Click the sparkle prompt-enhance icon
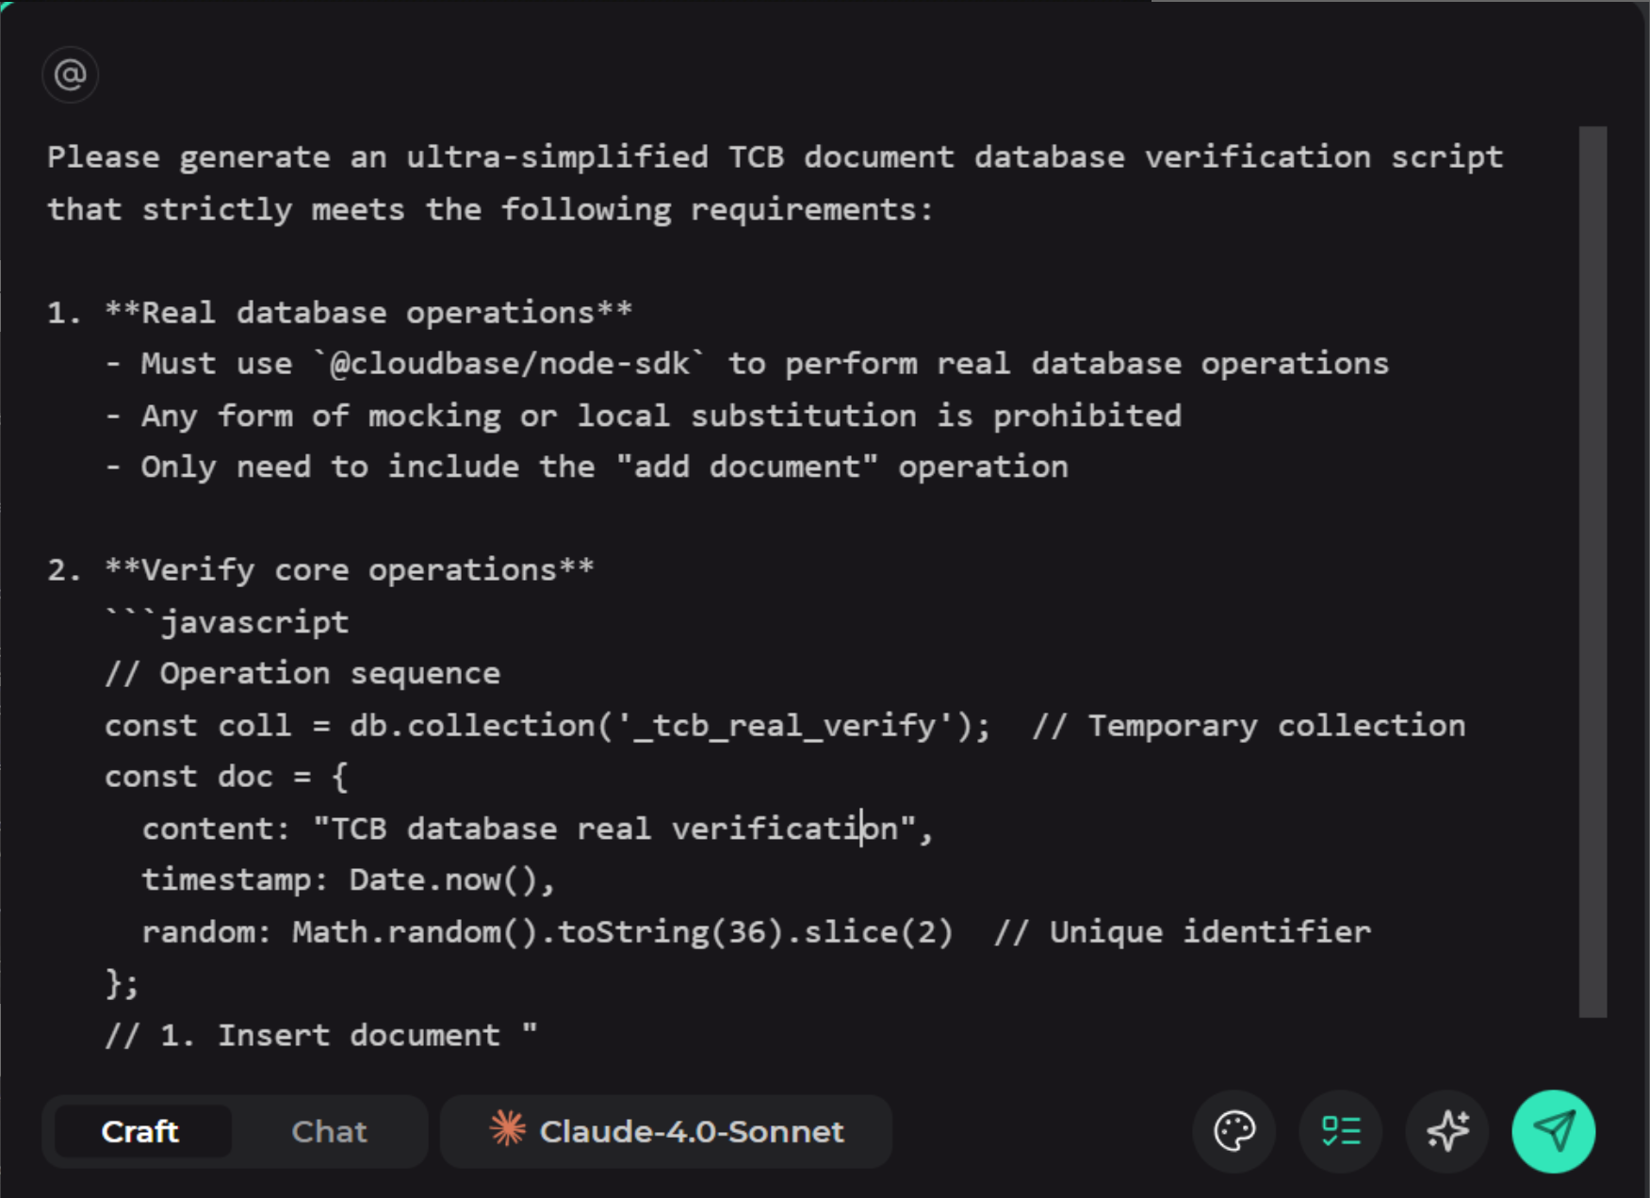This screenshot has width=1650, height=1198. (1446, 1131)
